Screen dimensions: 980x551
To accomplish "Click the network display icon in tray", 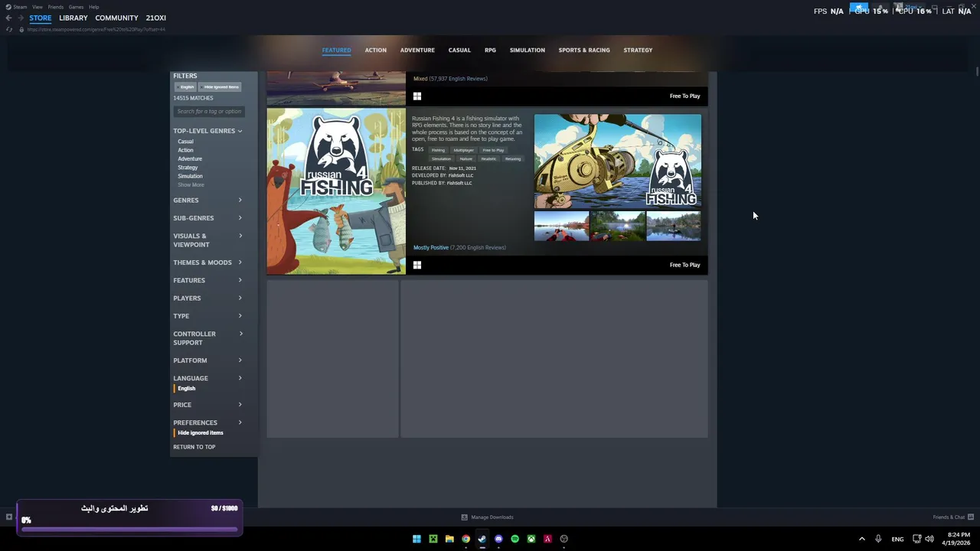I will coord(916,539).
